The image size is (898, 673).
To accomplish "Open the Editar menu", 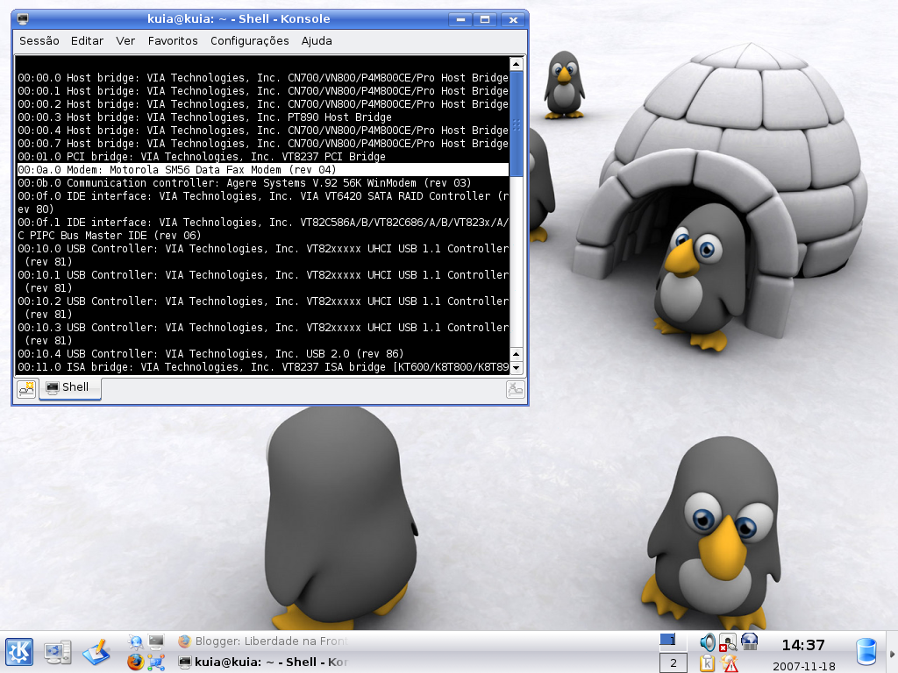I will pyautogui.click(x=87, y=40).
